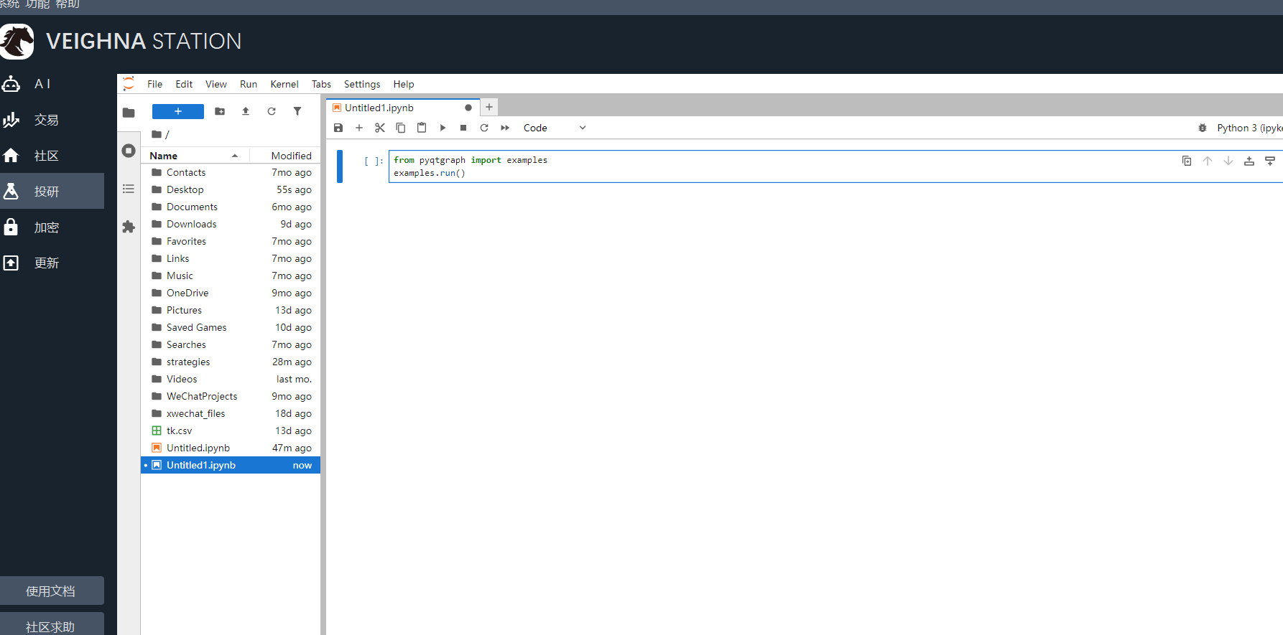The height and width of the screenshot is (635, 1283).
Task: Restart kernel and run all cells
Action: pos(505,128)
